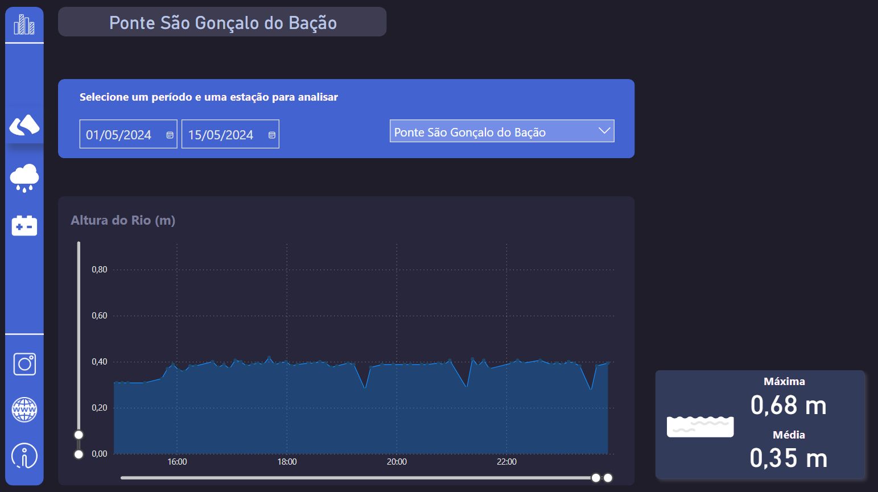
Task: Open the bar chart overview icon
Action: 24,24
